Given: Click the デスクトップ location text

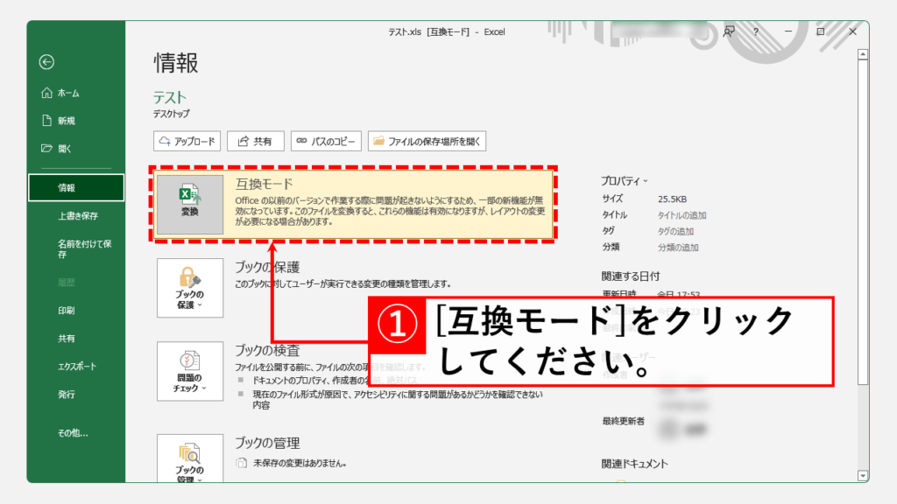Looking at the screenshot, I should click(x=171, y=114).
